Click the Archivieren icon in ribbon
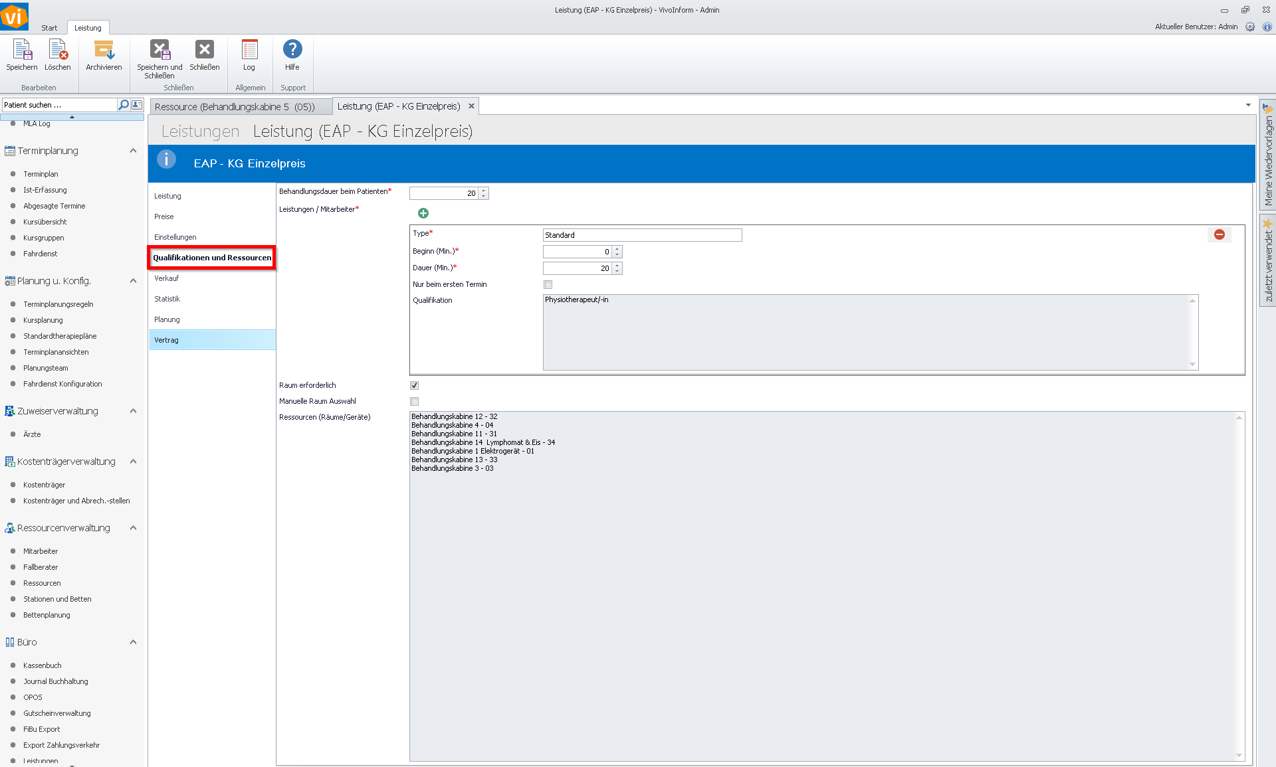 pyautogui.click(x=104, y=50)
